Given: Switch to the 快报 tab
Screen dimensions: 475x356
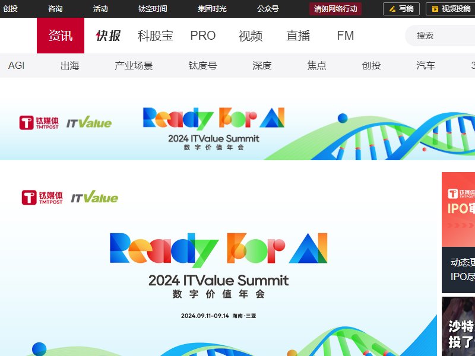Looking at the screenshot, I should click(x=108, y=36).
